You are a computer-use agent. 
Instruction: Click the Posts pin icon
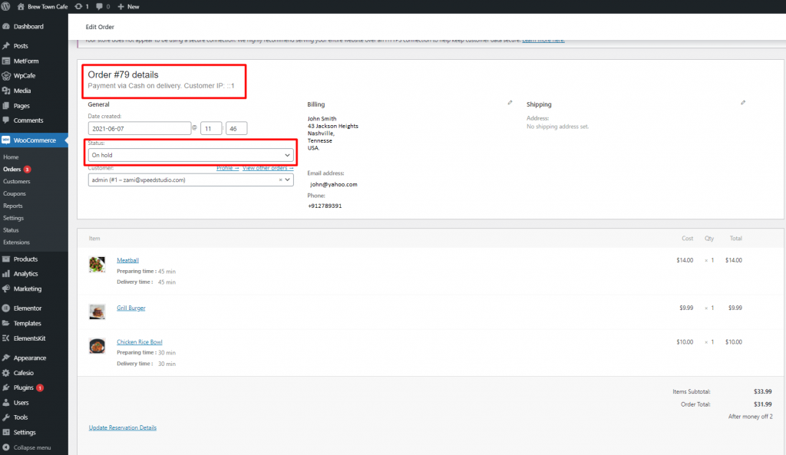pos(6,45)
